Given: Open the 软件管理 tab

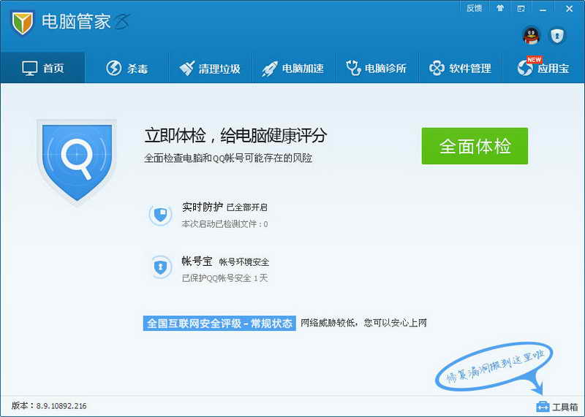Looking at the screenshot, I should 460,69.
